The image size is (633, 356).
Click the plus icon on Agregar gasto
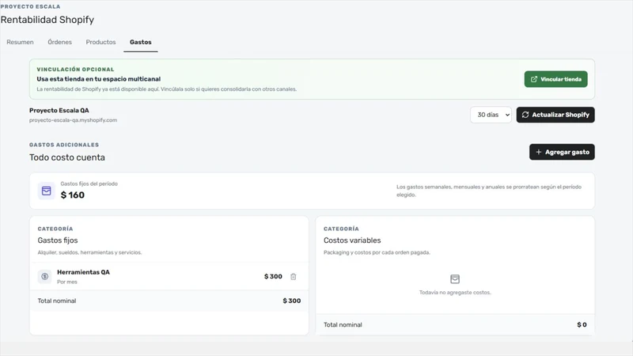(538, 152)
